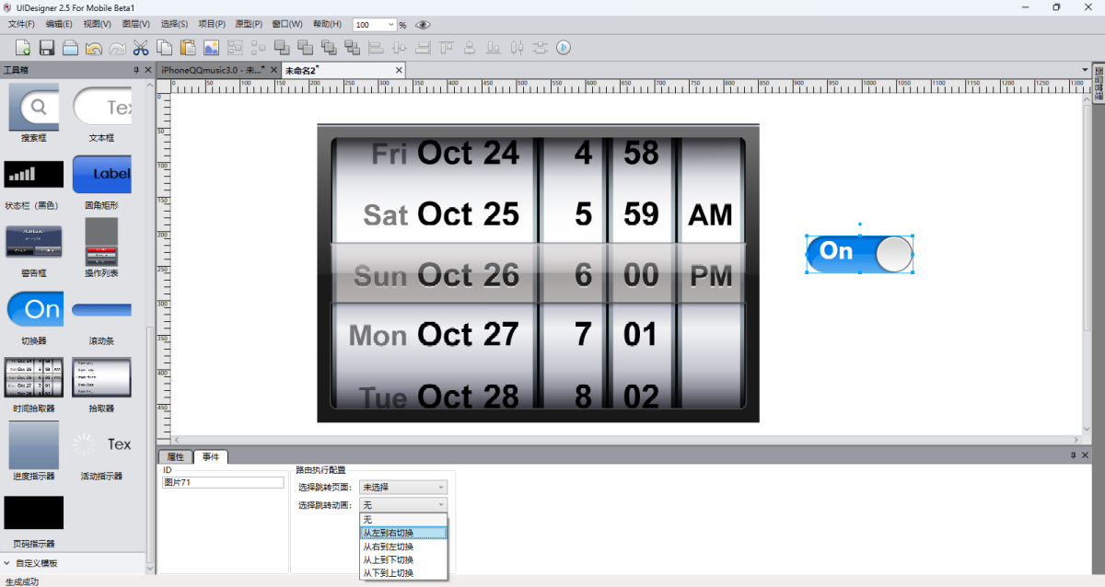Click the Insert image icon in toolbar

pos(212,47)
